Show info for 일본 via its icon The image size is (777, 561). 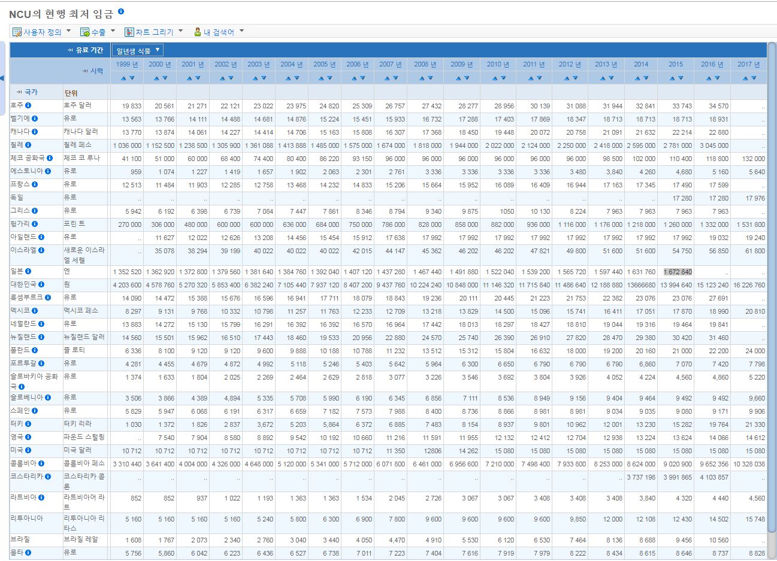click(28, 271)
